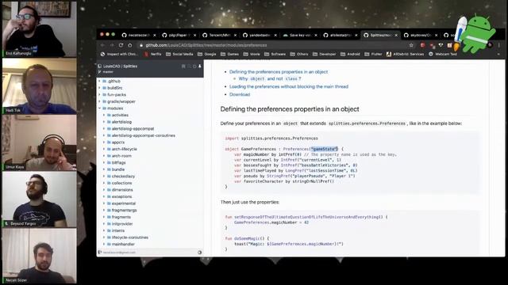Image resolution: width=508 pixels, height=285 pixels.
Task: Click the bookmark icon in the Octotree header
Action: (x=183, y=66)
